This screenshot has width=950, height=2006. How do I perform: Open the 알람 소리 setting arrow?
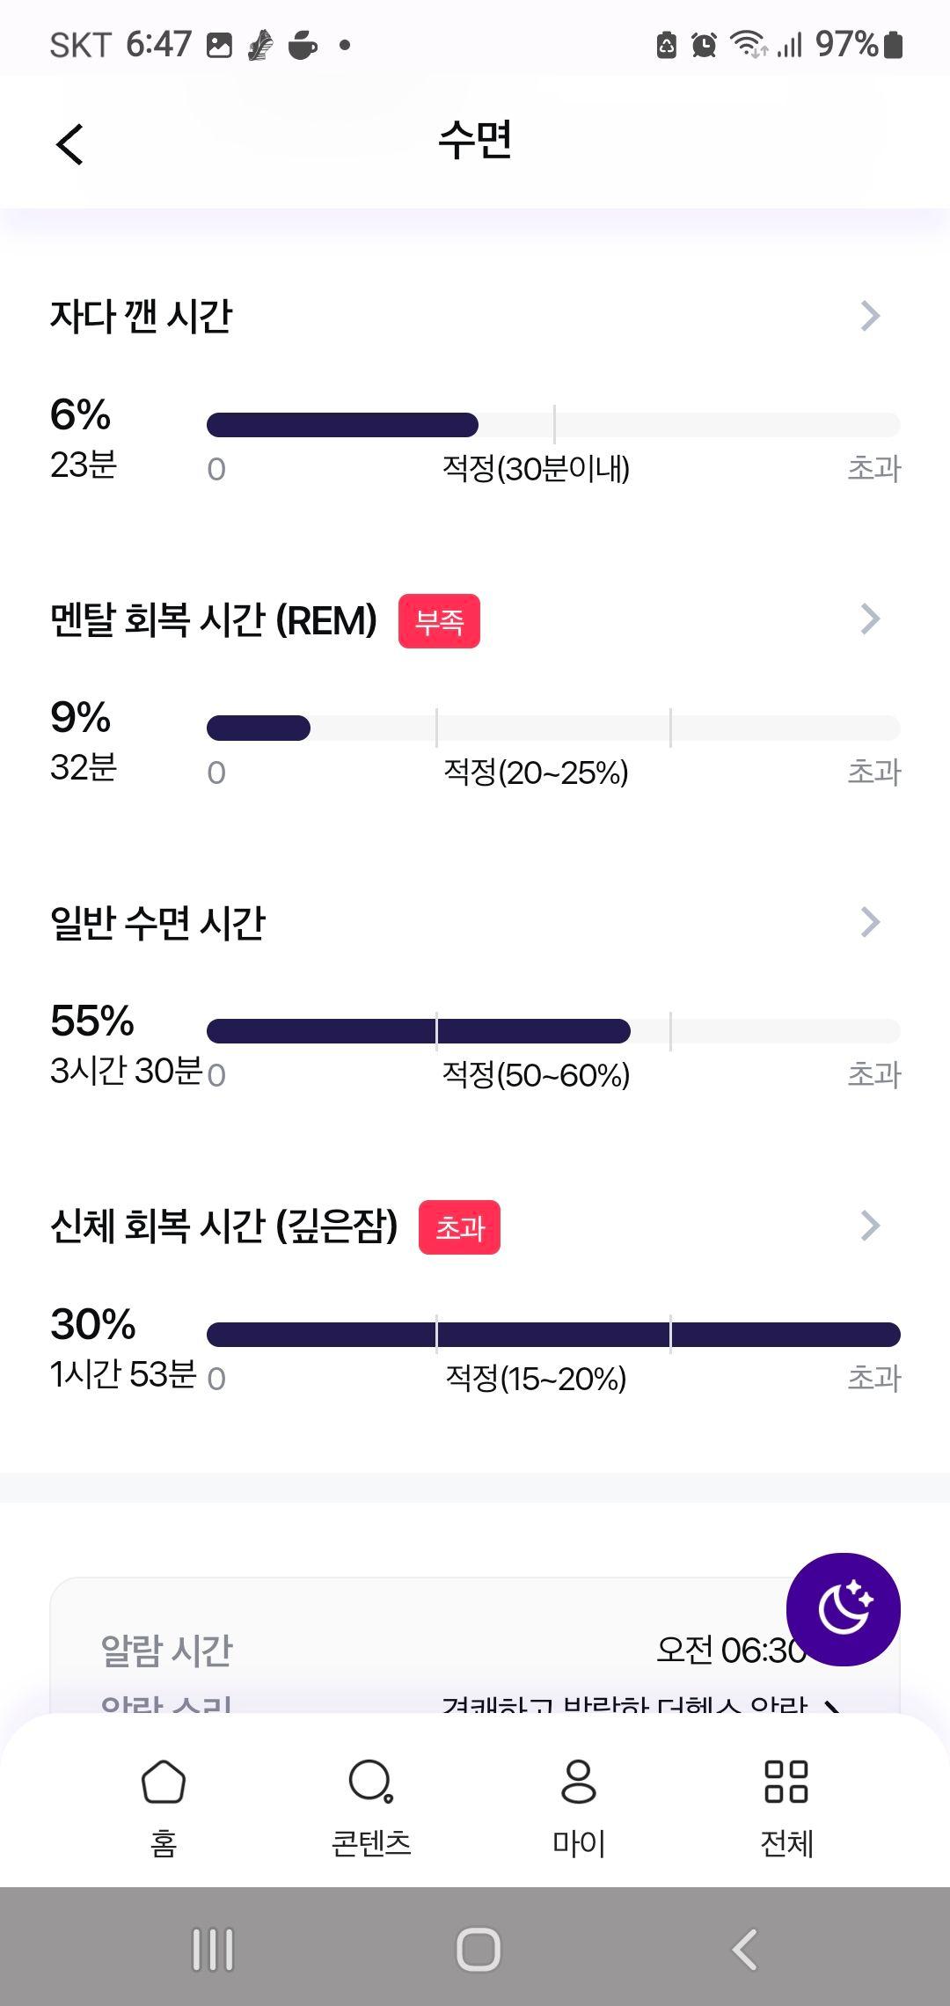[x=832, y=1705]
